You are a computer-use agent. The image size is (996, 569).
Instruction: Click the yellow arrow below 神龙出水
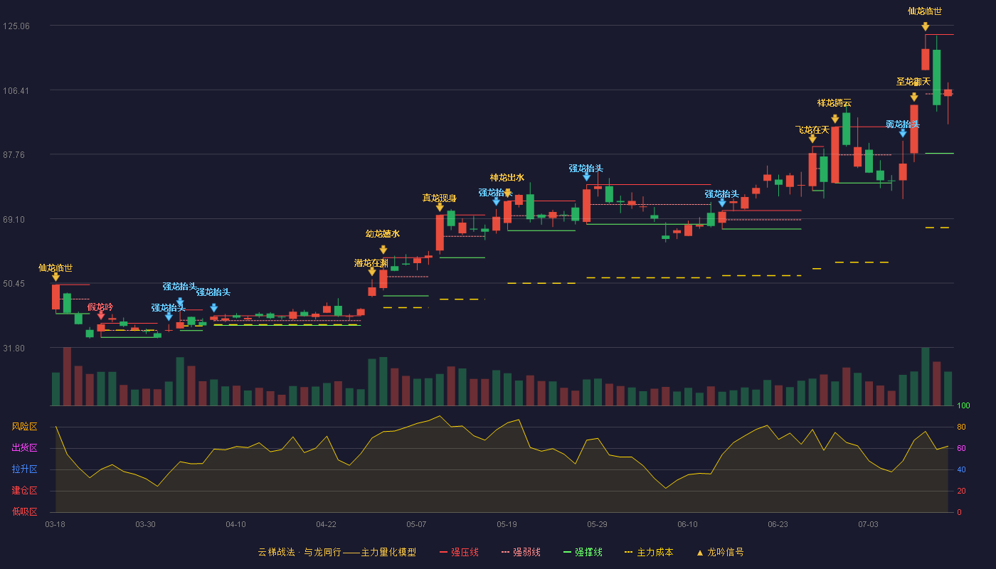tap(507, 193)
